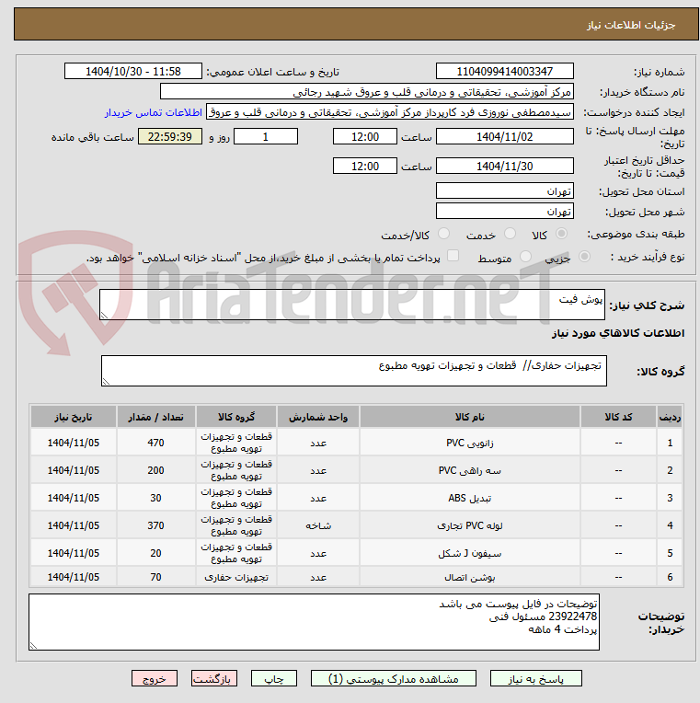Viewport: 700px width, 703px height.
Task: Click the شماره نیاز number field
Action: click(x=505, y=71)
